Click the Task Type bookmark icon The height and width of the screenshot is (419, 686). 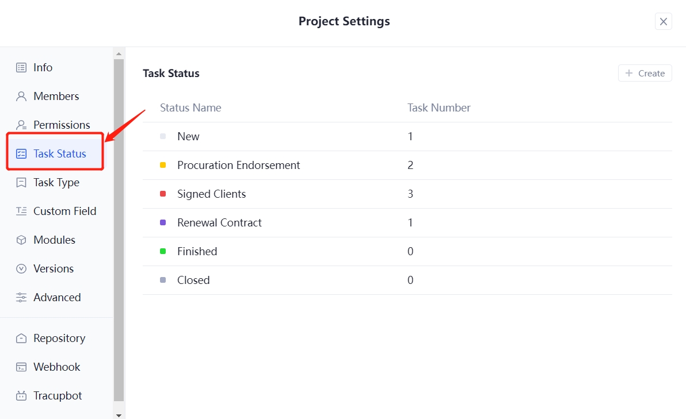point(21,182)
